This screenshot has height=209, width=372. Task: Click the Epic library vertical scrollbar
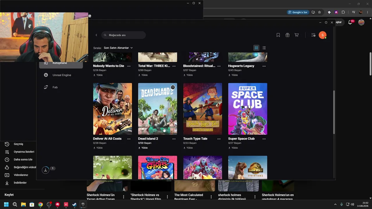(334, 112)
